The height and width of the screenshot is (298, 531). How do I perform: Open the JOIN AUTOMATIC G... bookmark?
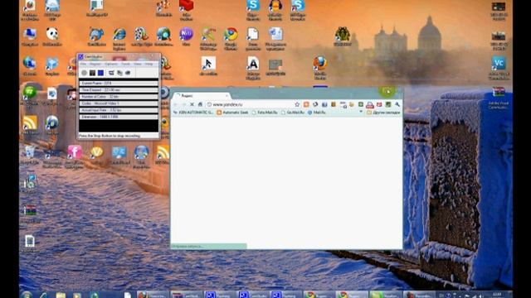(x=193, y=113)
